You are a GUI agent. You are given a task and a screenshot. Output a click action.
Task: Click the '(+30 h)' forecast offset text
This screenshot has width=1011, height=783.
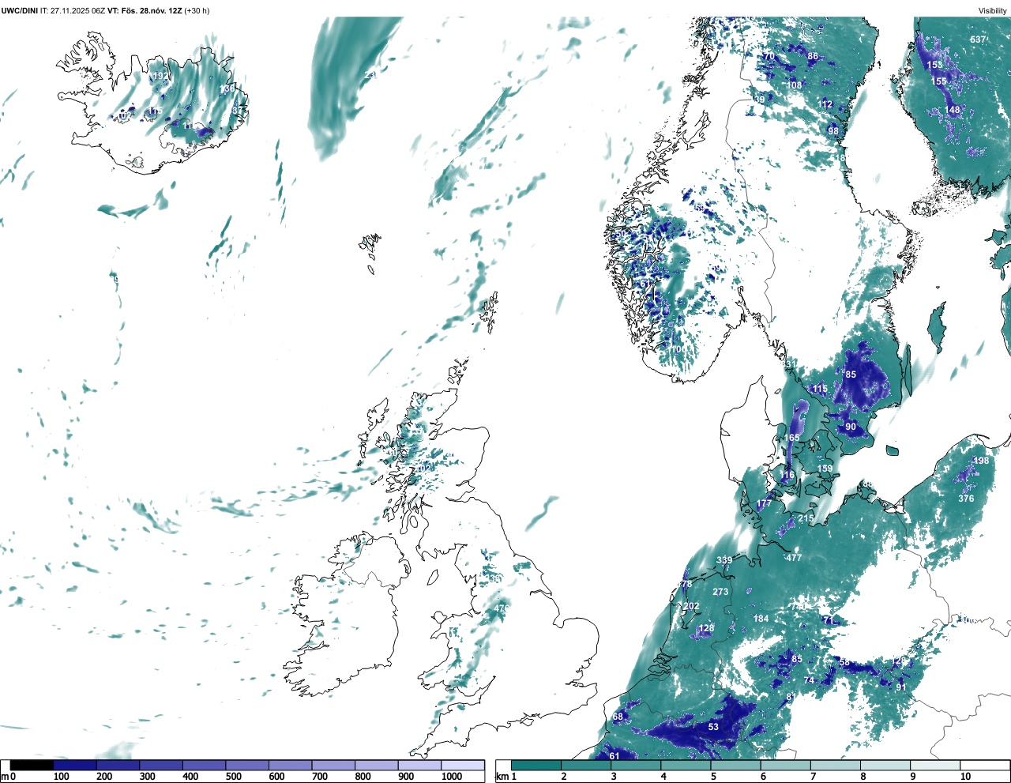197,10
